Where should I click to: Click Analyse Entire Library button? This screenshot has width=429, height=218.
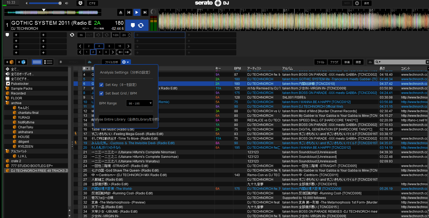coord(126,119)
